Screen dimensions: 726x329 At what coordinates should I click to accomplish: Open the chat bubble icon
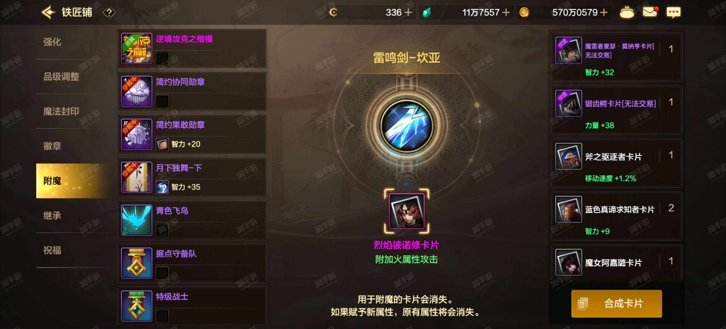[x=674, y=12]
